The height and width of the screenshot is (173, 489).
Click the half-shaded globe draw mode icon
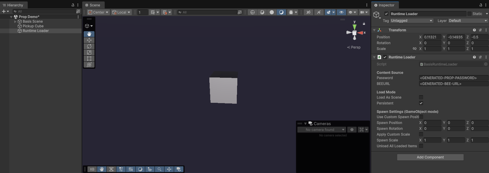[x=262, y=12]
